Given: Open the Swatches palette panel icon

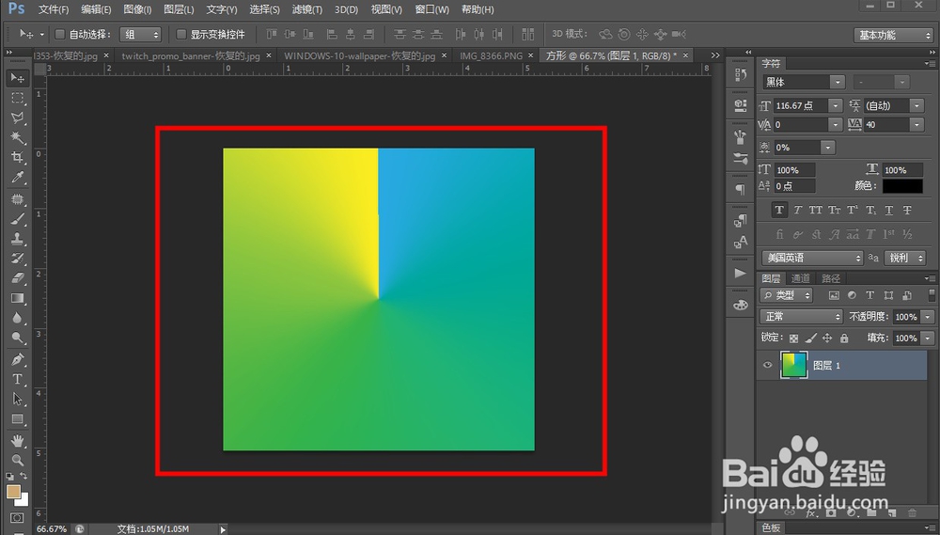Looking at the screenshot, I should click(741, 305).
